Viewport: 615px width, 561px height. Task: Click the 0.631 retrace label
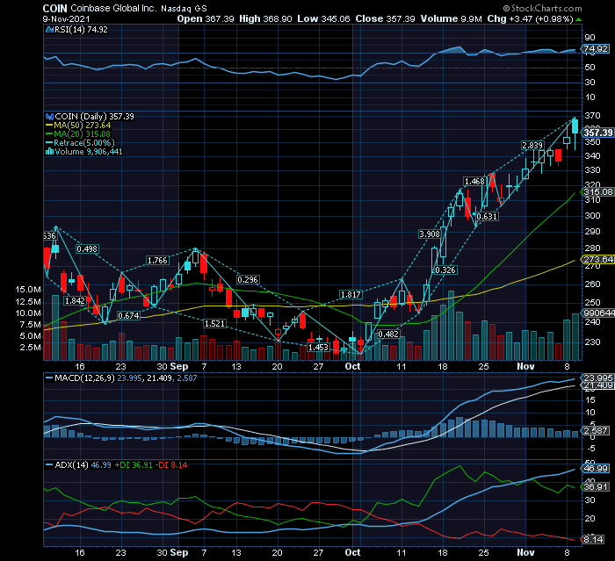[x=487, y=216]
